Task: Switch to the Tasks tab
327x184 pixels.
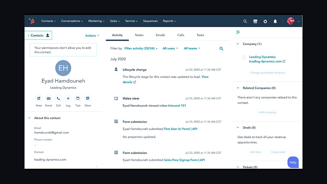Action: pos(200,35)
